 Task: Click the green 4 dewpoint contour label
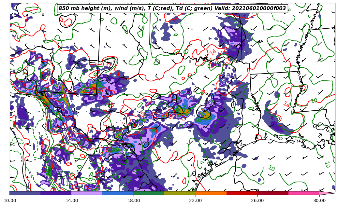pyautogui.click(x=201, y=162)
